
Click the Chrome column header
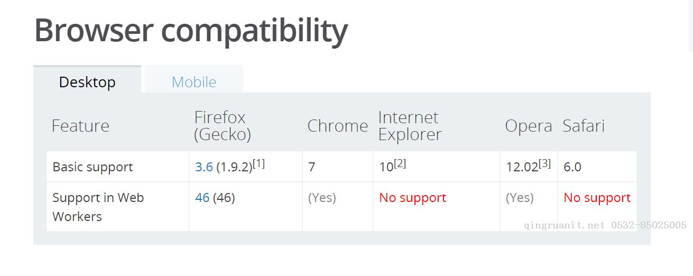[x=337, y=126]
